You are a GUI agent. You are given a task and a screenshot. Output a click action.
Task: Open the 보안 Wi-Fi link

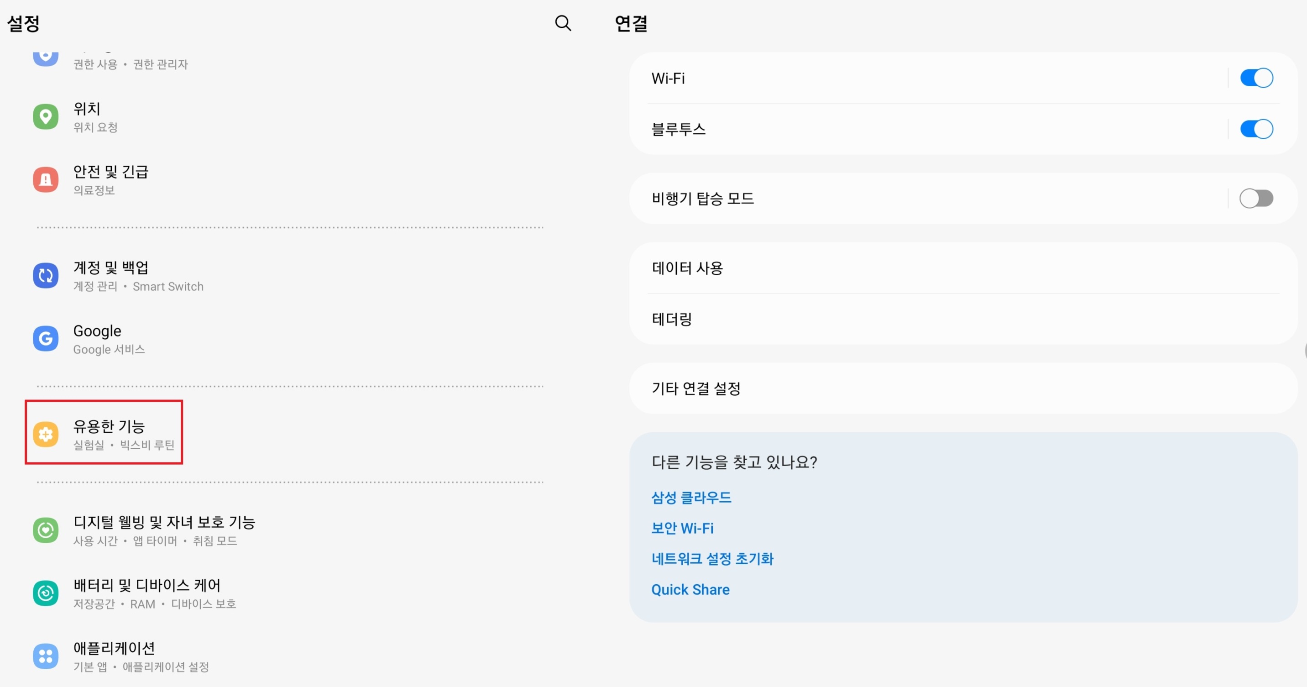click(x=682, y=528)
